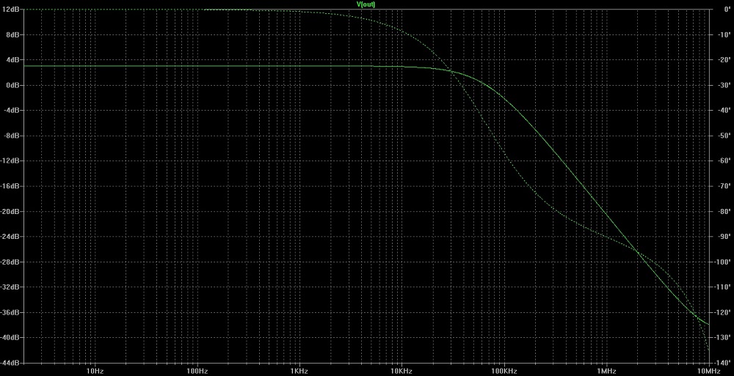Click the -28dB magnitude axis label
The width and height of the screenshot is (734, 376).
(10, 262)
